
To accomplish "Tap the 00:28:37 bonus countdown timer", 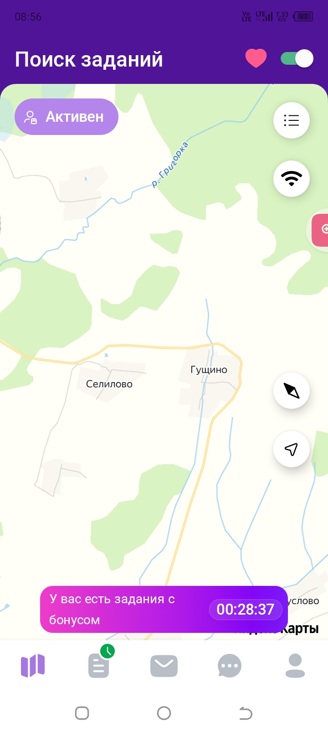I will 246,609.
